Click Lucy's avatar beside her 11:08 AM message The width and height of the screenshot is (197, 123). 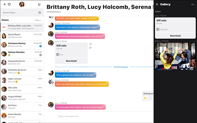pos(51,105)
